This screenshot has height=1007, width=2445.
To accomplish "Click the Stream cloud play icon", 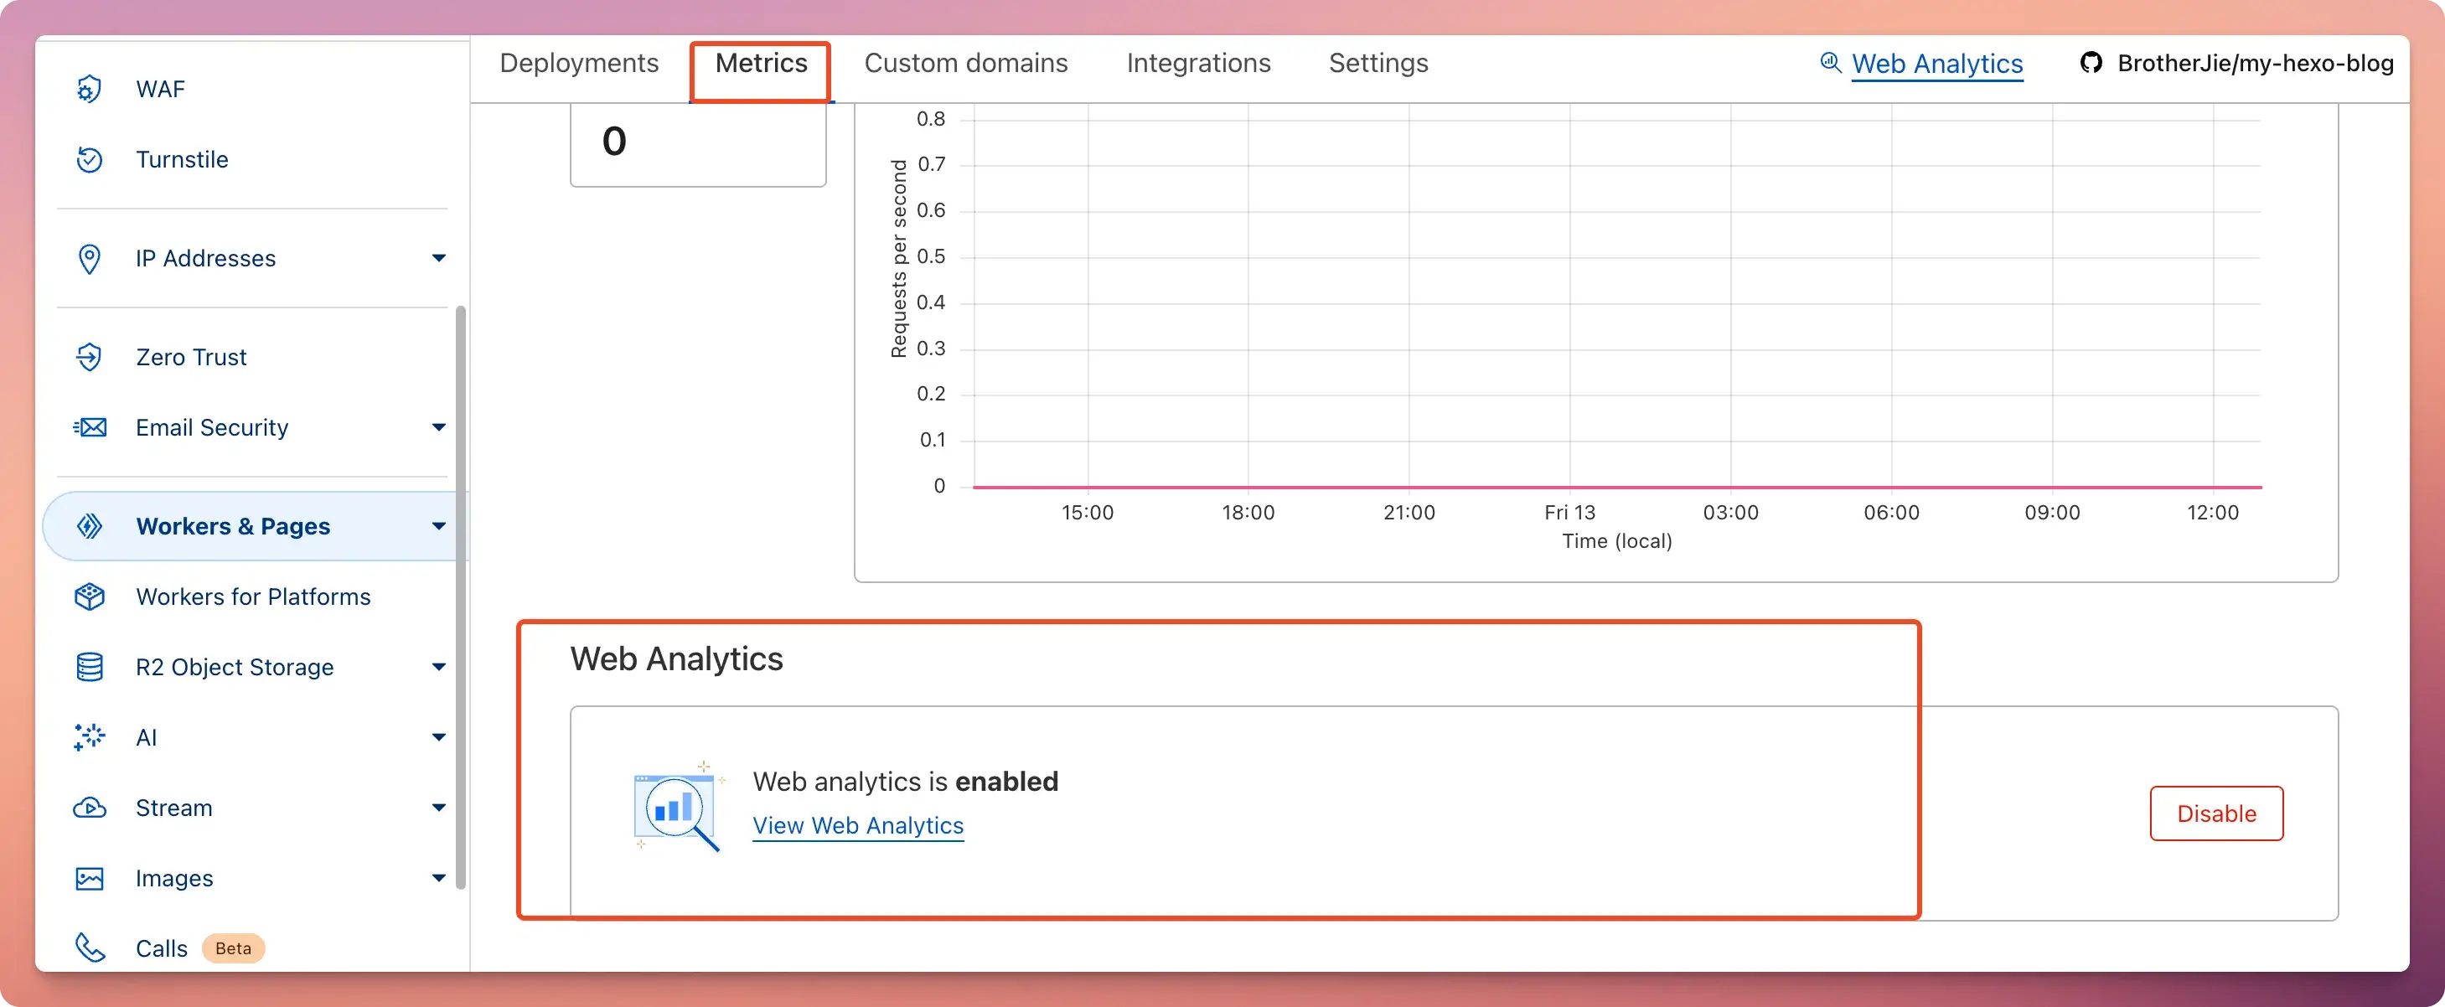I will 89,808.
